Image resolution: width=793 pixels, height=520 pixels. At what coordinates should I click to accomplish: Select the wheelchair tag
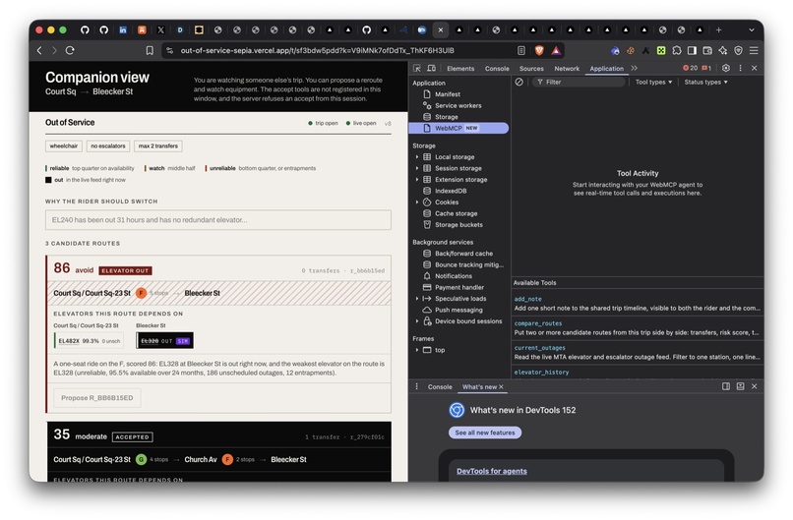64,146
